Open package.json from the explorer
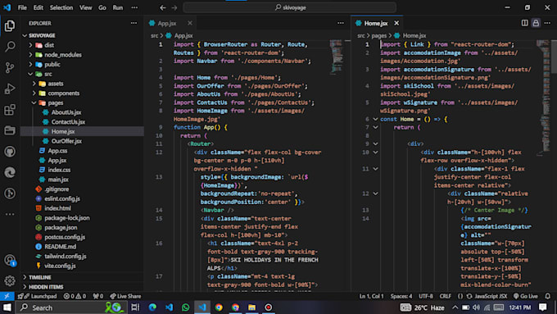The width and height of the screenshot is (557, 314). (x=83, y=228)
